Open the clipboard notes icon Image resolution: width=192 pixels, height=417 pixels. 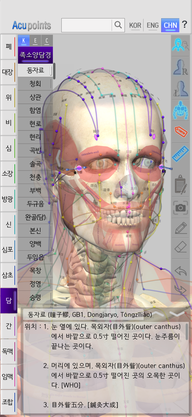click(x=180, y=184)
